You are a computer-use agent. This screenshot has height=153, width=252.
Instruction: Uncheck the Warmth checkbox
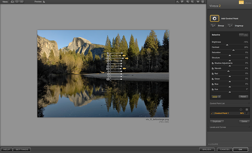213,68
